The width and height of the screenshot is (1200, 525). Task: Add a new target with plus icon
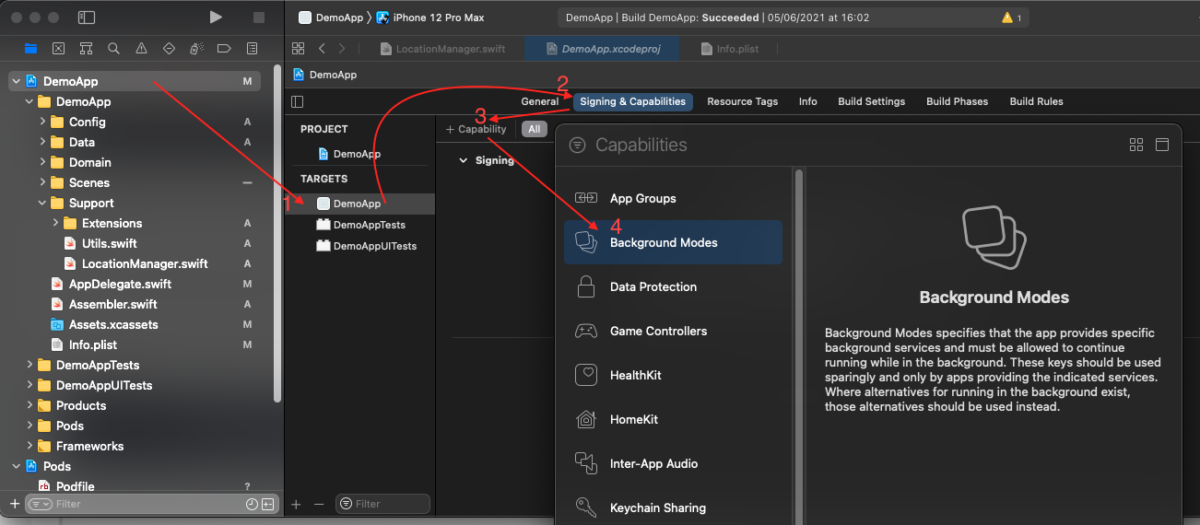click(x=296, y=504)
